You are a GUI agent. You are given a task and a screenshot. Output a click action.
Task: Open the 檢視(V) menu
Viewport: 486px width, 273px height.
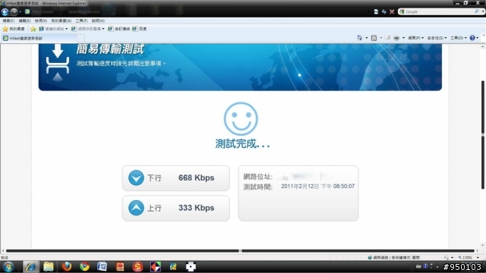click(40, 20)
